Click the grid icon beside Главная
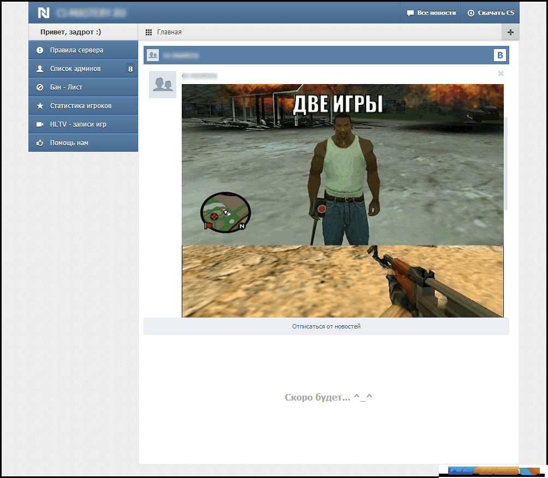The image size is (548, 478). [148, 32]
